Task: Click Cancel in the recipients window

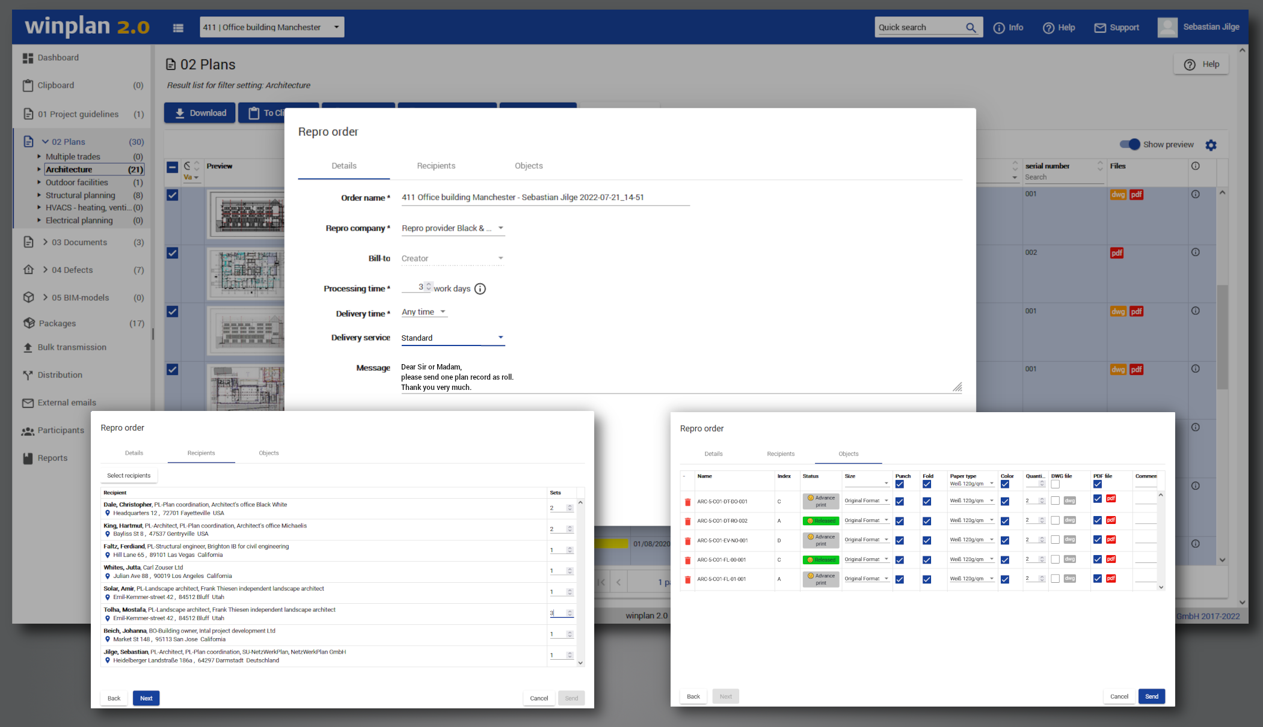Action: [539, 698]
